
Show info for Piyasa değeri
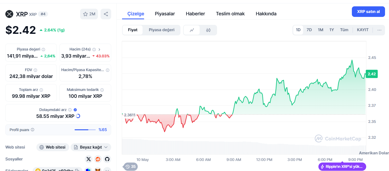[44, 49]
